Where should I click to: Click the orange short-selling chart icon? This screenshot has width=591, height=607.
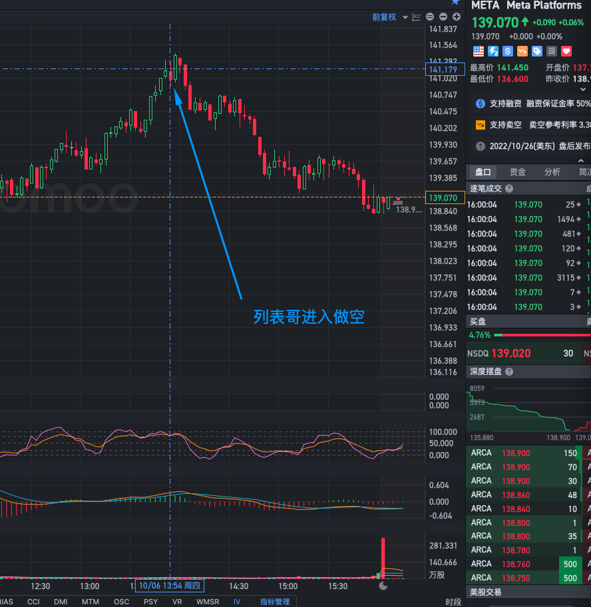522,51
